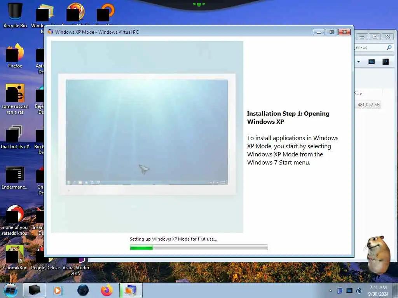Select the 'some russian ran a rat' icon
This screenshot has width=398, height=298.
[15, 99]
